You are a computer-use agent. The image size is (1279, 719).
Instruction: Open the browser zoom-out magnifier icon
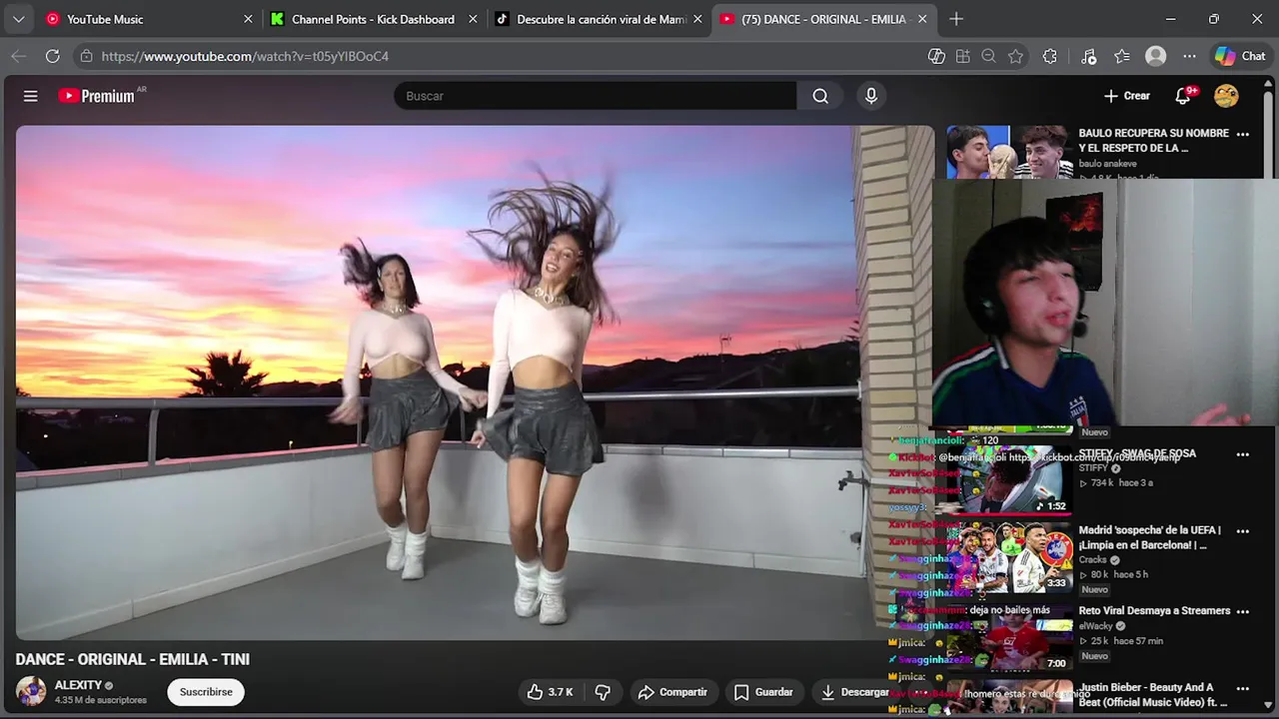pyautogui.click(x=989, y=57)
